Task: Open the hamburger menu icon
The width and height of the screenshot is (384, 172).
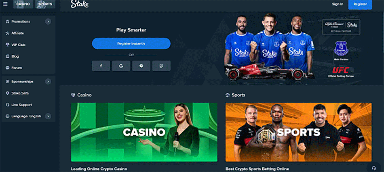Action: click(5, 4)
